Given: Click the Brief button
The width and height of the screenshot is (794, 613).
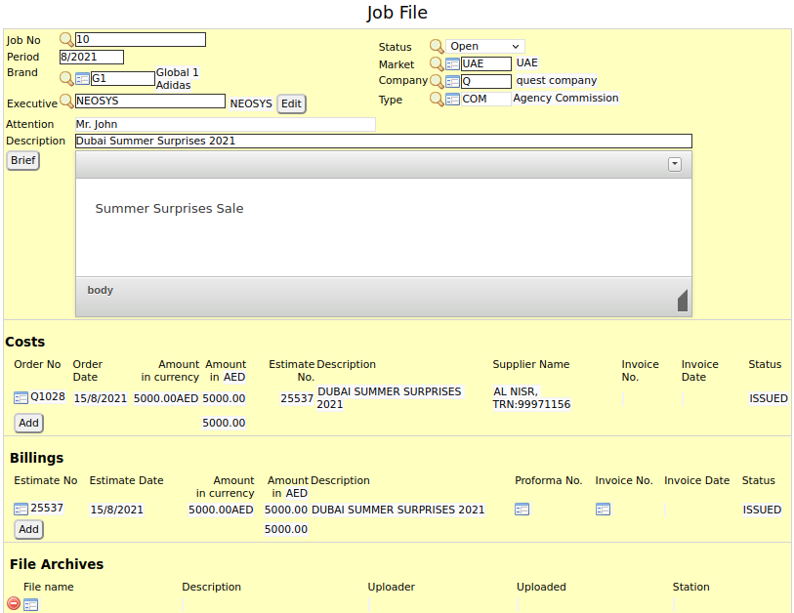Looking at the screenshot, I should [x=22, y=160].
